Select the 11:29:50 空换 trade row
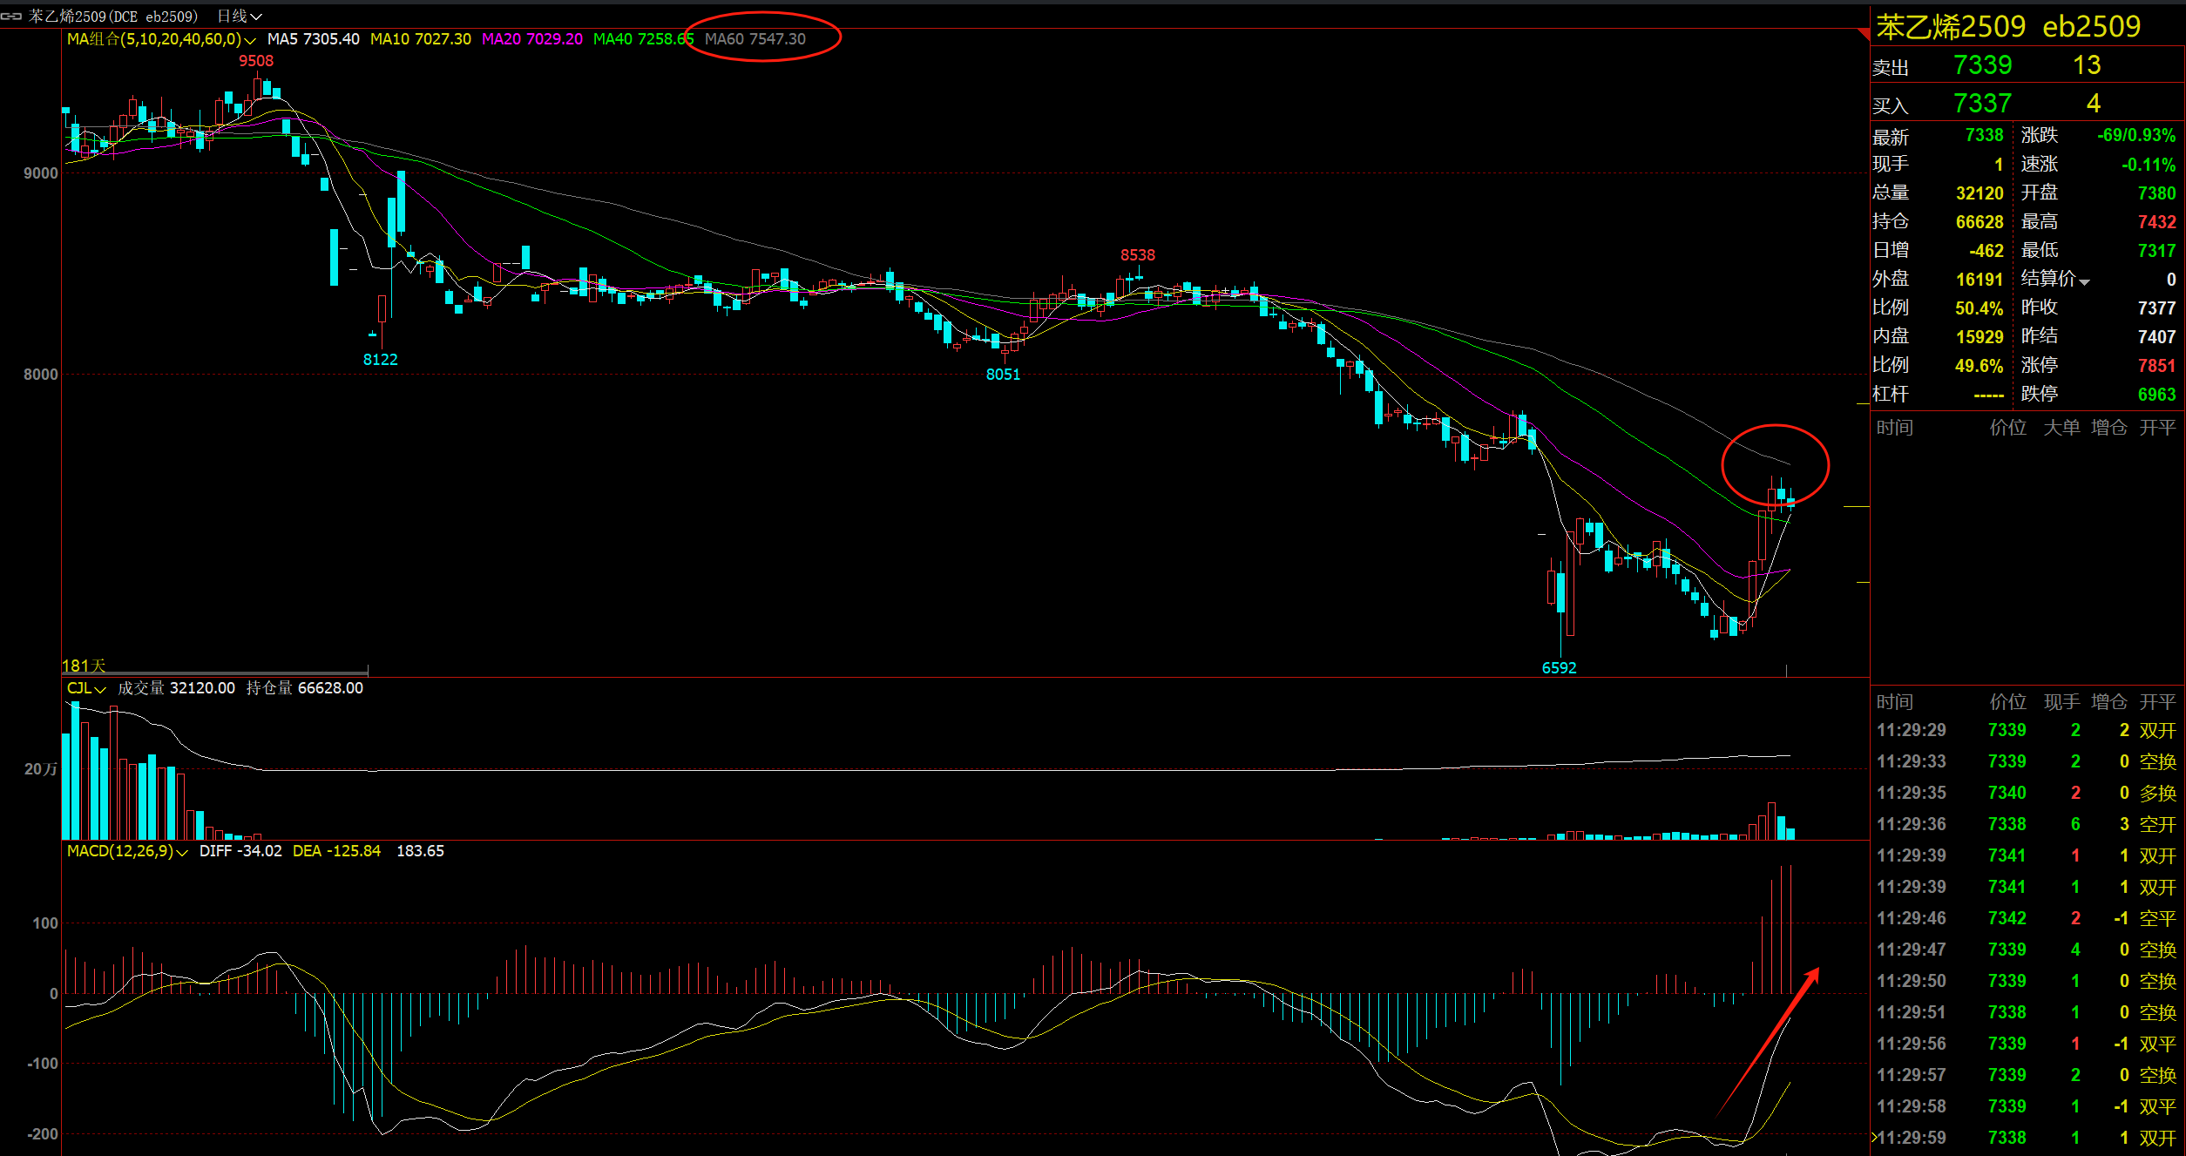 click(2027, 982)
